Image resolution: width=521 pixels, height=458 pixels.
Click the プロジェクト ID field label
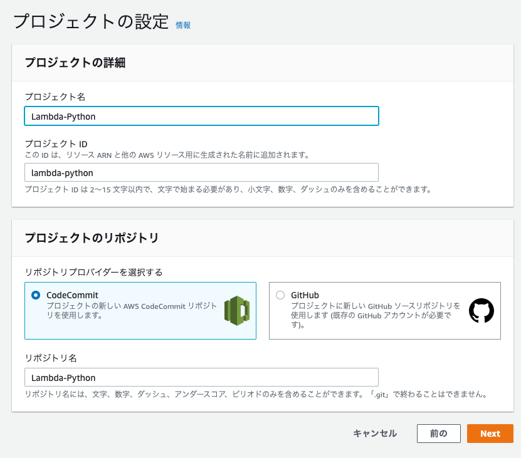pos(56,144)
